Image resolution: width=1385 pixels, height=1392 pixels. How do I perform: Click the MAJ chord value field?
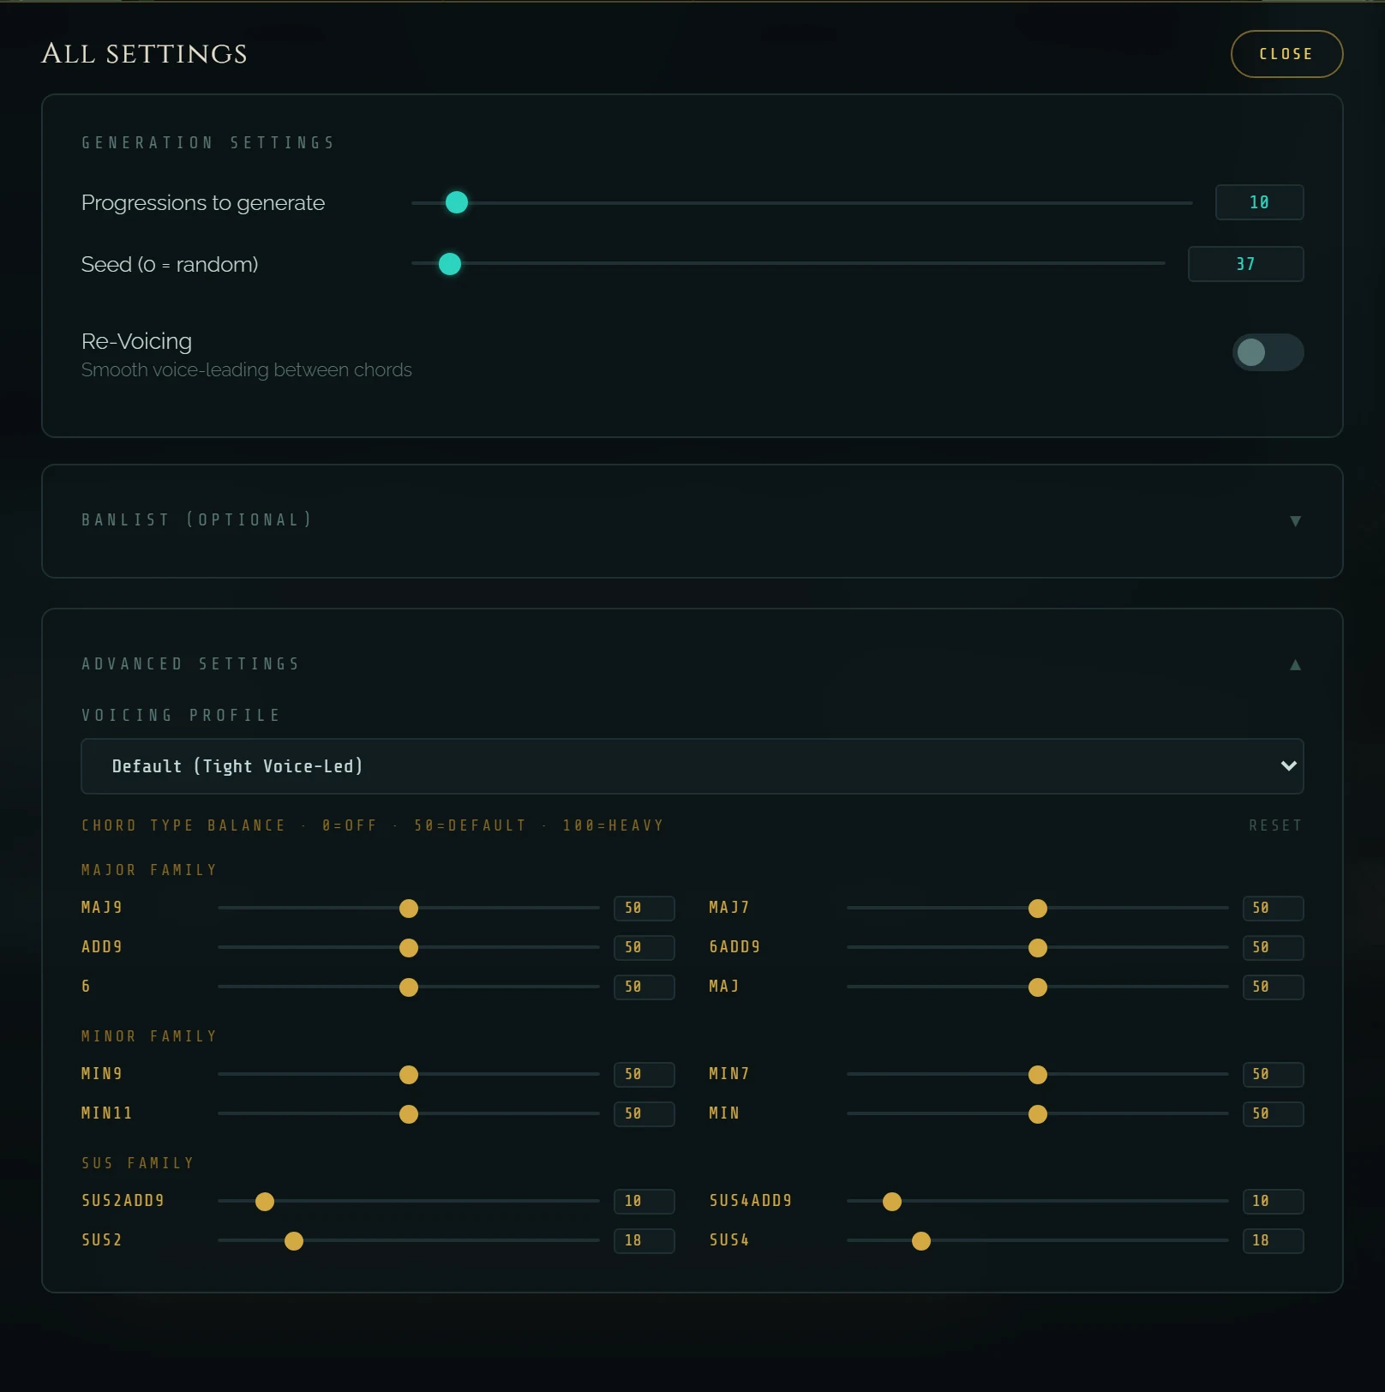click(1273, 987)
